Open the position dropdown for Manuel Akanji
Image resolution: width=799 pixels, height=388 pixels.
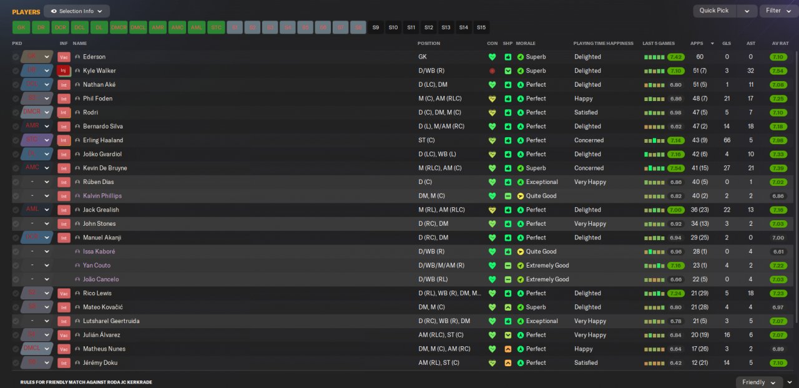coord(46,238)
